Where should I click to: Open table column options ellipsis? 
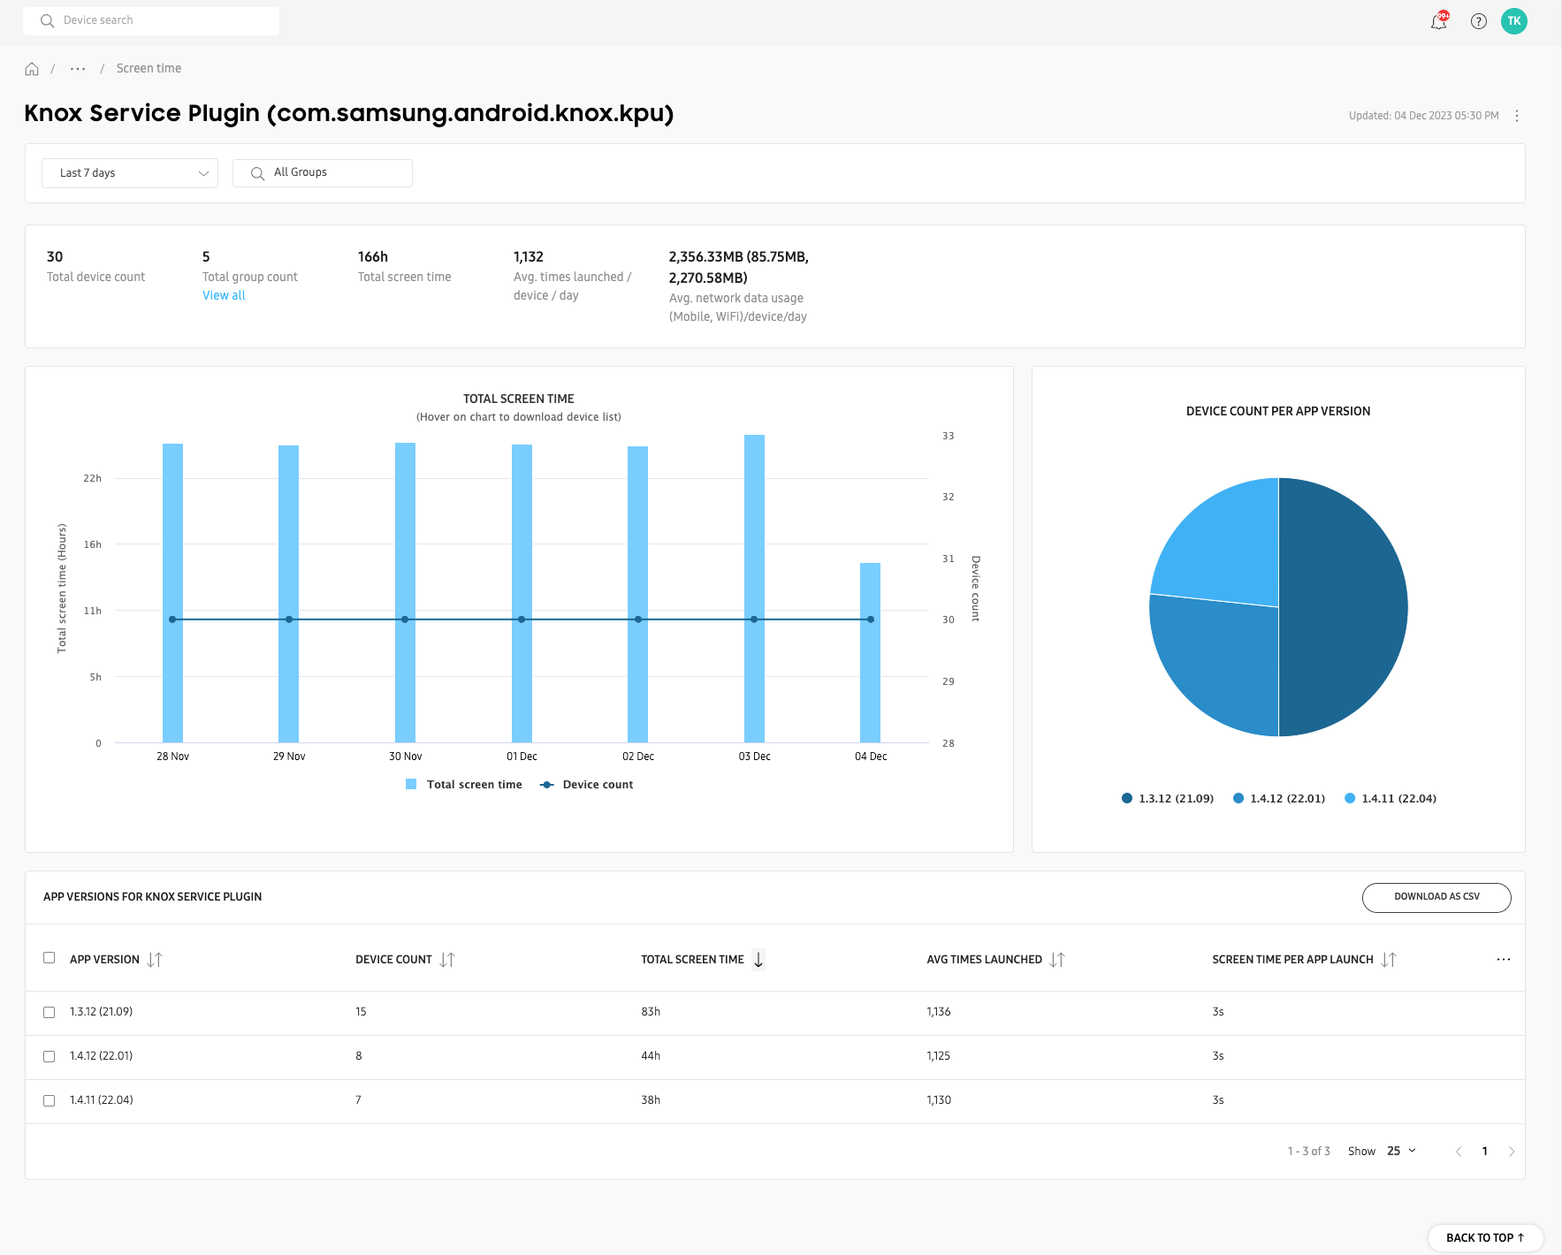[x=1504, y=960]
